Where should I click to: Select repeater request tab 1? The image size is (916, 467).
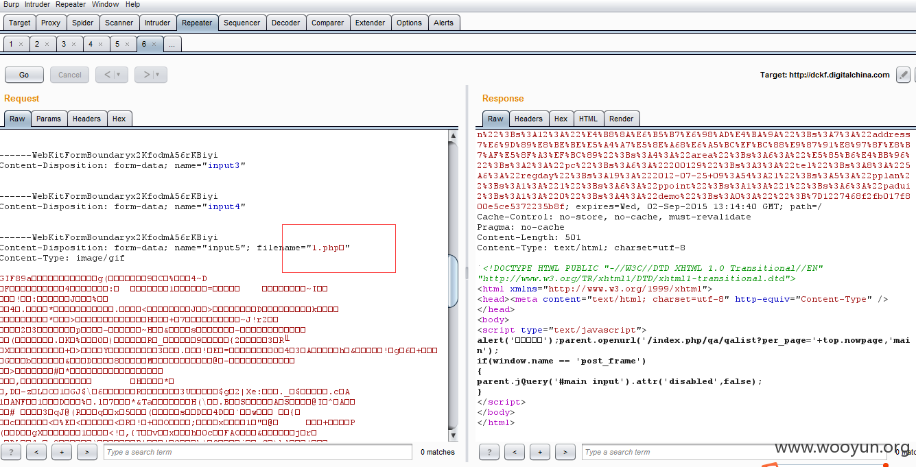click(x=11, y=44)
